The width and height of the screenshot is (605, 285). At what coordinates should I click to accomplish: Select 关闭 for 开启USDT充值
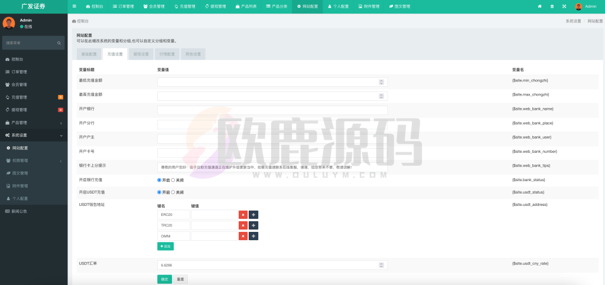[173, 192]
